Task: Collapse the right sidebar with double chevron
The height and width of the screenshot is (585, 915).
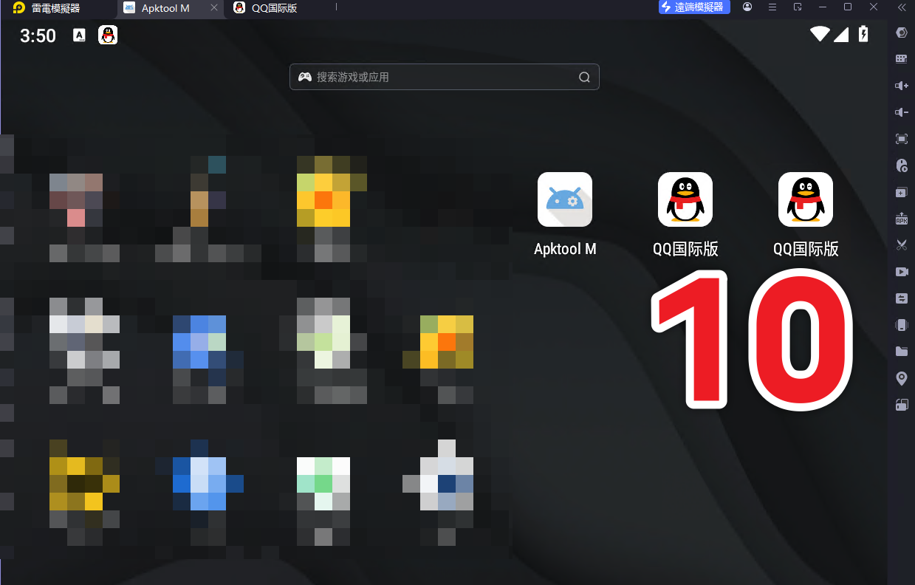Action: coord(901,7)
